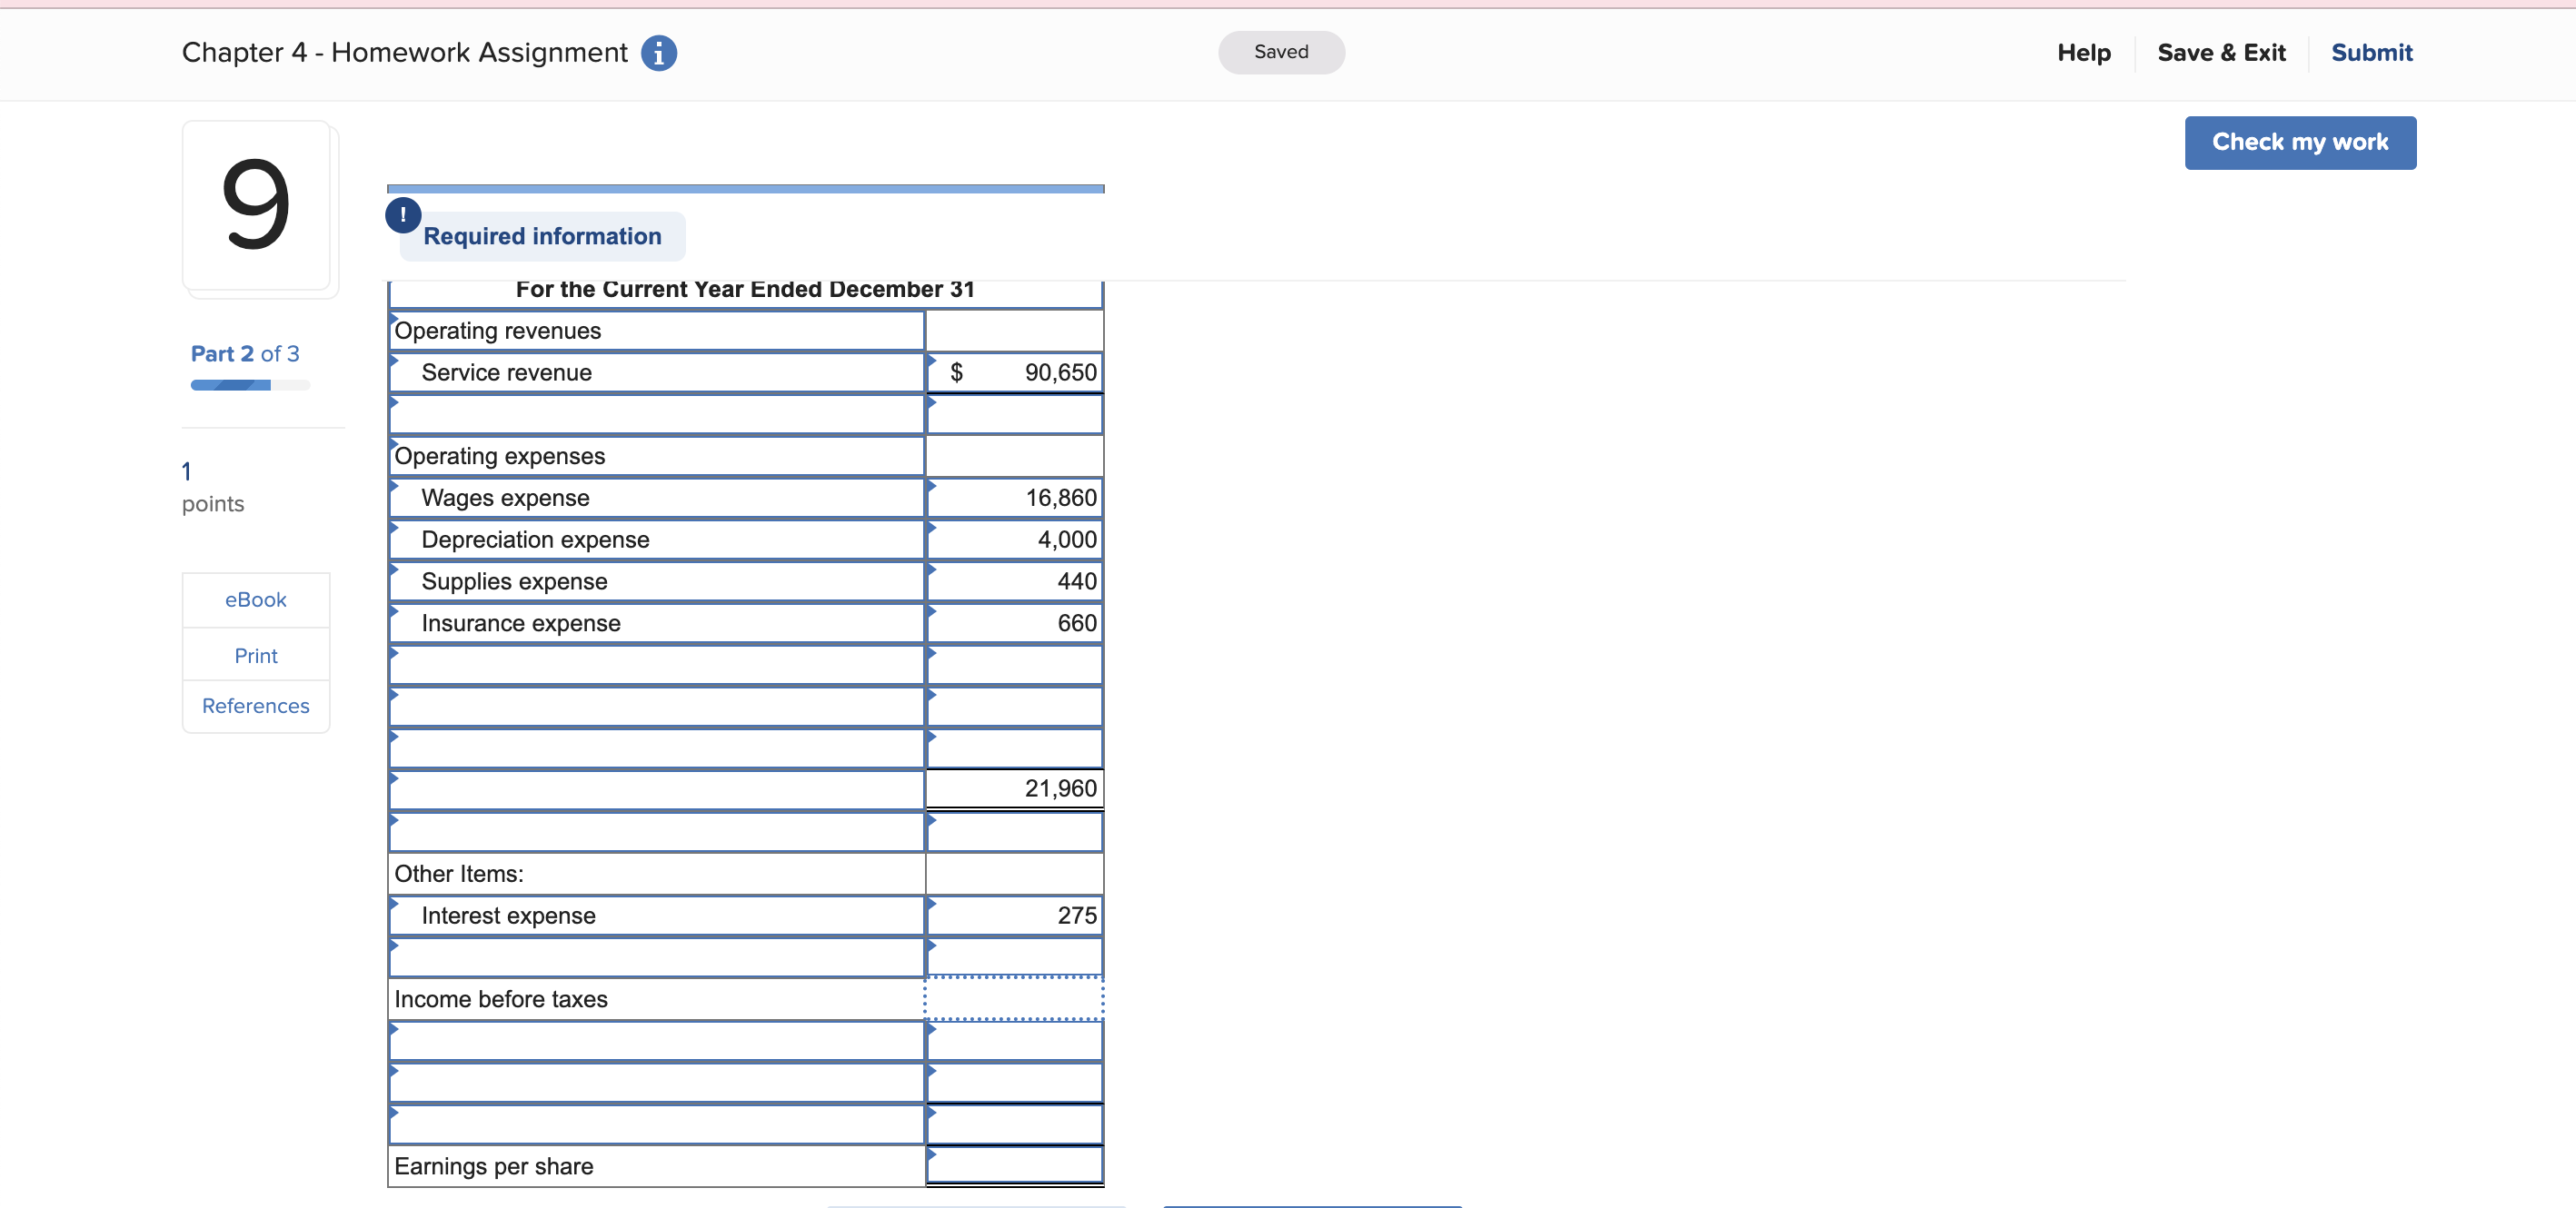This screenshot has width=2576, height=1208.
Task: Click the Check my work button
Action: pyautogui.click(x=2300, y=142)
